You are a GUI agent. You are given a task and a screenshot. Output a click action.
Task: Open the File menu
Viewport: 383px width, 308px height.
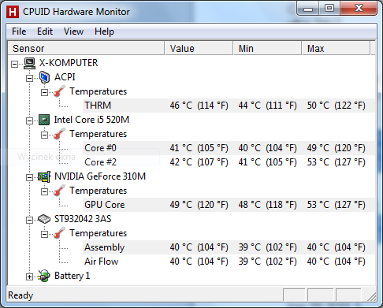point(19,32)
